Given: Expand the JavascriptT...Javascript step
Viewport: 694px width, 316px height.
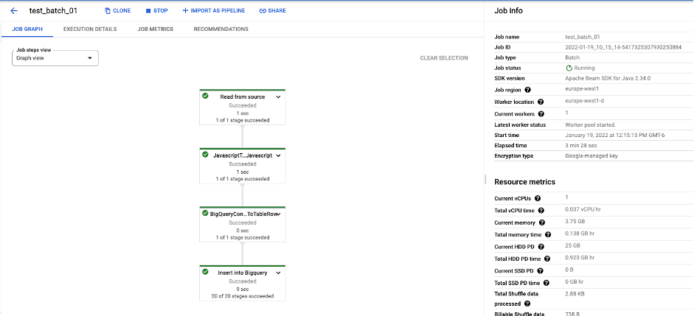Looking at the screenshot, I should click(x=278, y=155).
